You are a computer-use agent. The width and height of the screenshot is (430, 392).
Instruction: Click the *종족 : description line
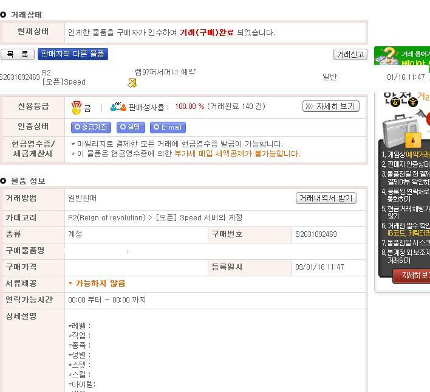click(x=80, y=345)
